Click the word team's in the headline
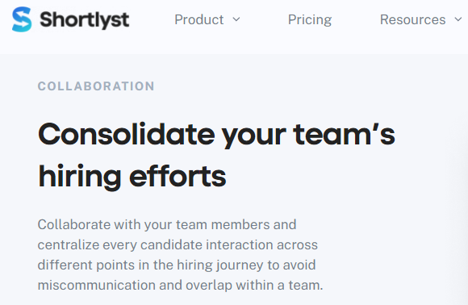Image resolution: width=468 pixels, height=305 pixels. (344, 135)
